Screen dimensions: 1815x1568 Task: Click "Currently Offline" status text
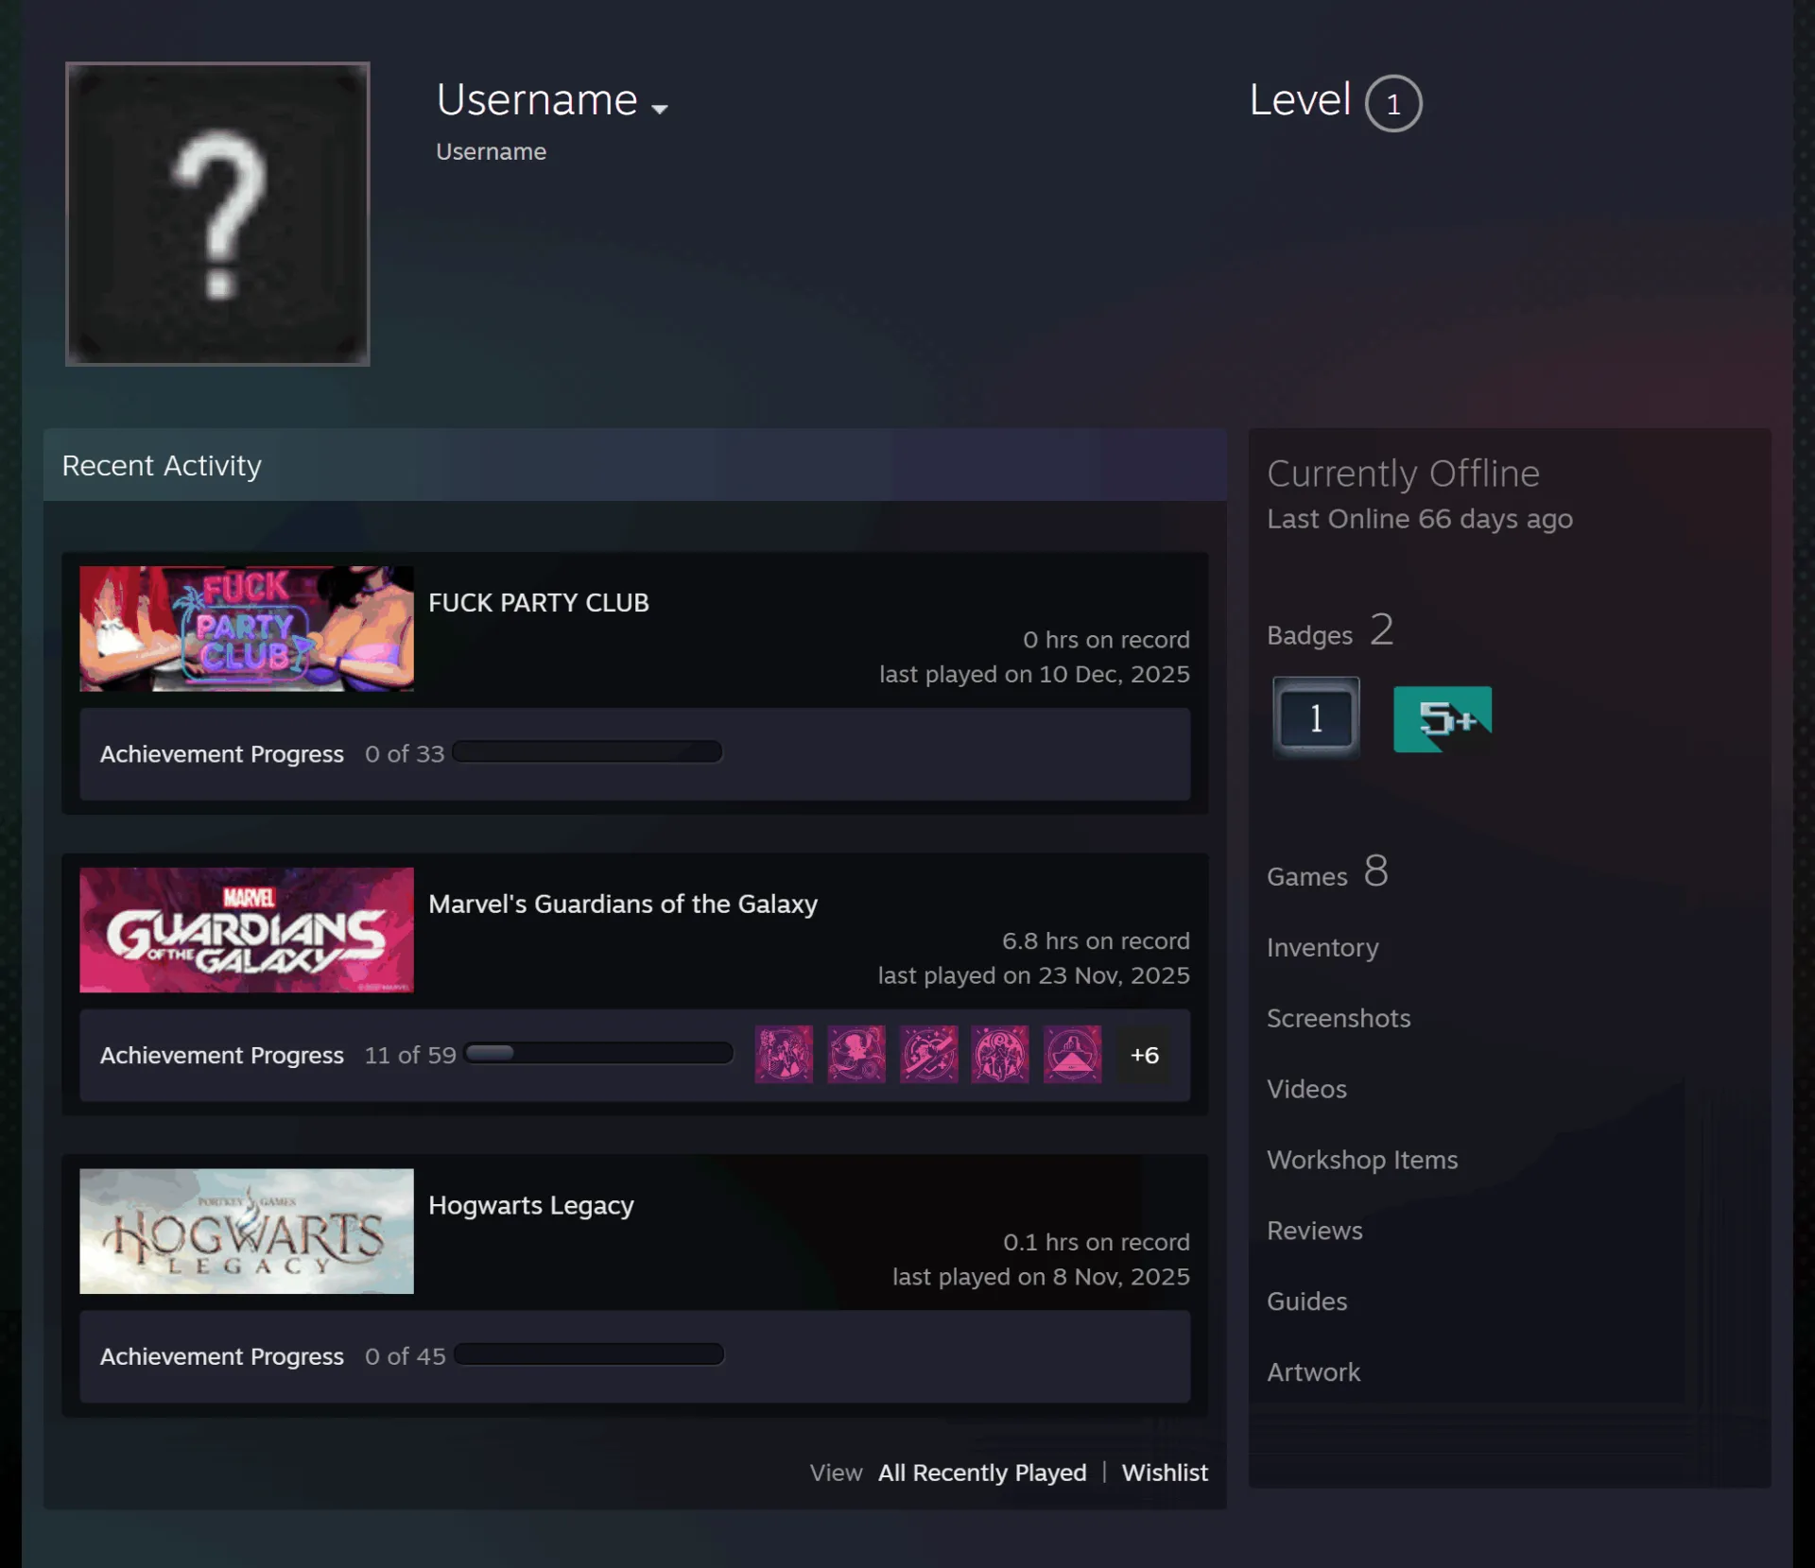pyautogui.click(x=1403, y=473)
